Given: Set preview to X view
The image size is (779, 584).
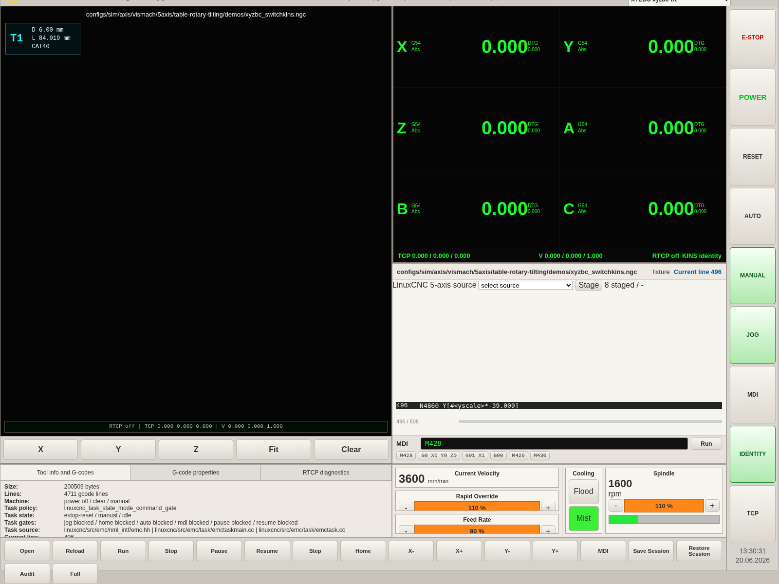Looking at the screenshot, I should [x=40, y=450].
